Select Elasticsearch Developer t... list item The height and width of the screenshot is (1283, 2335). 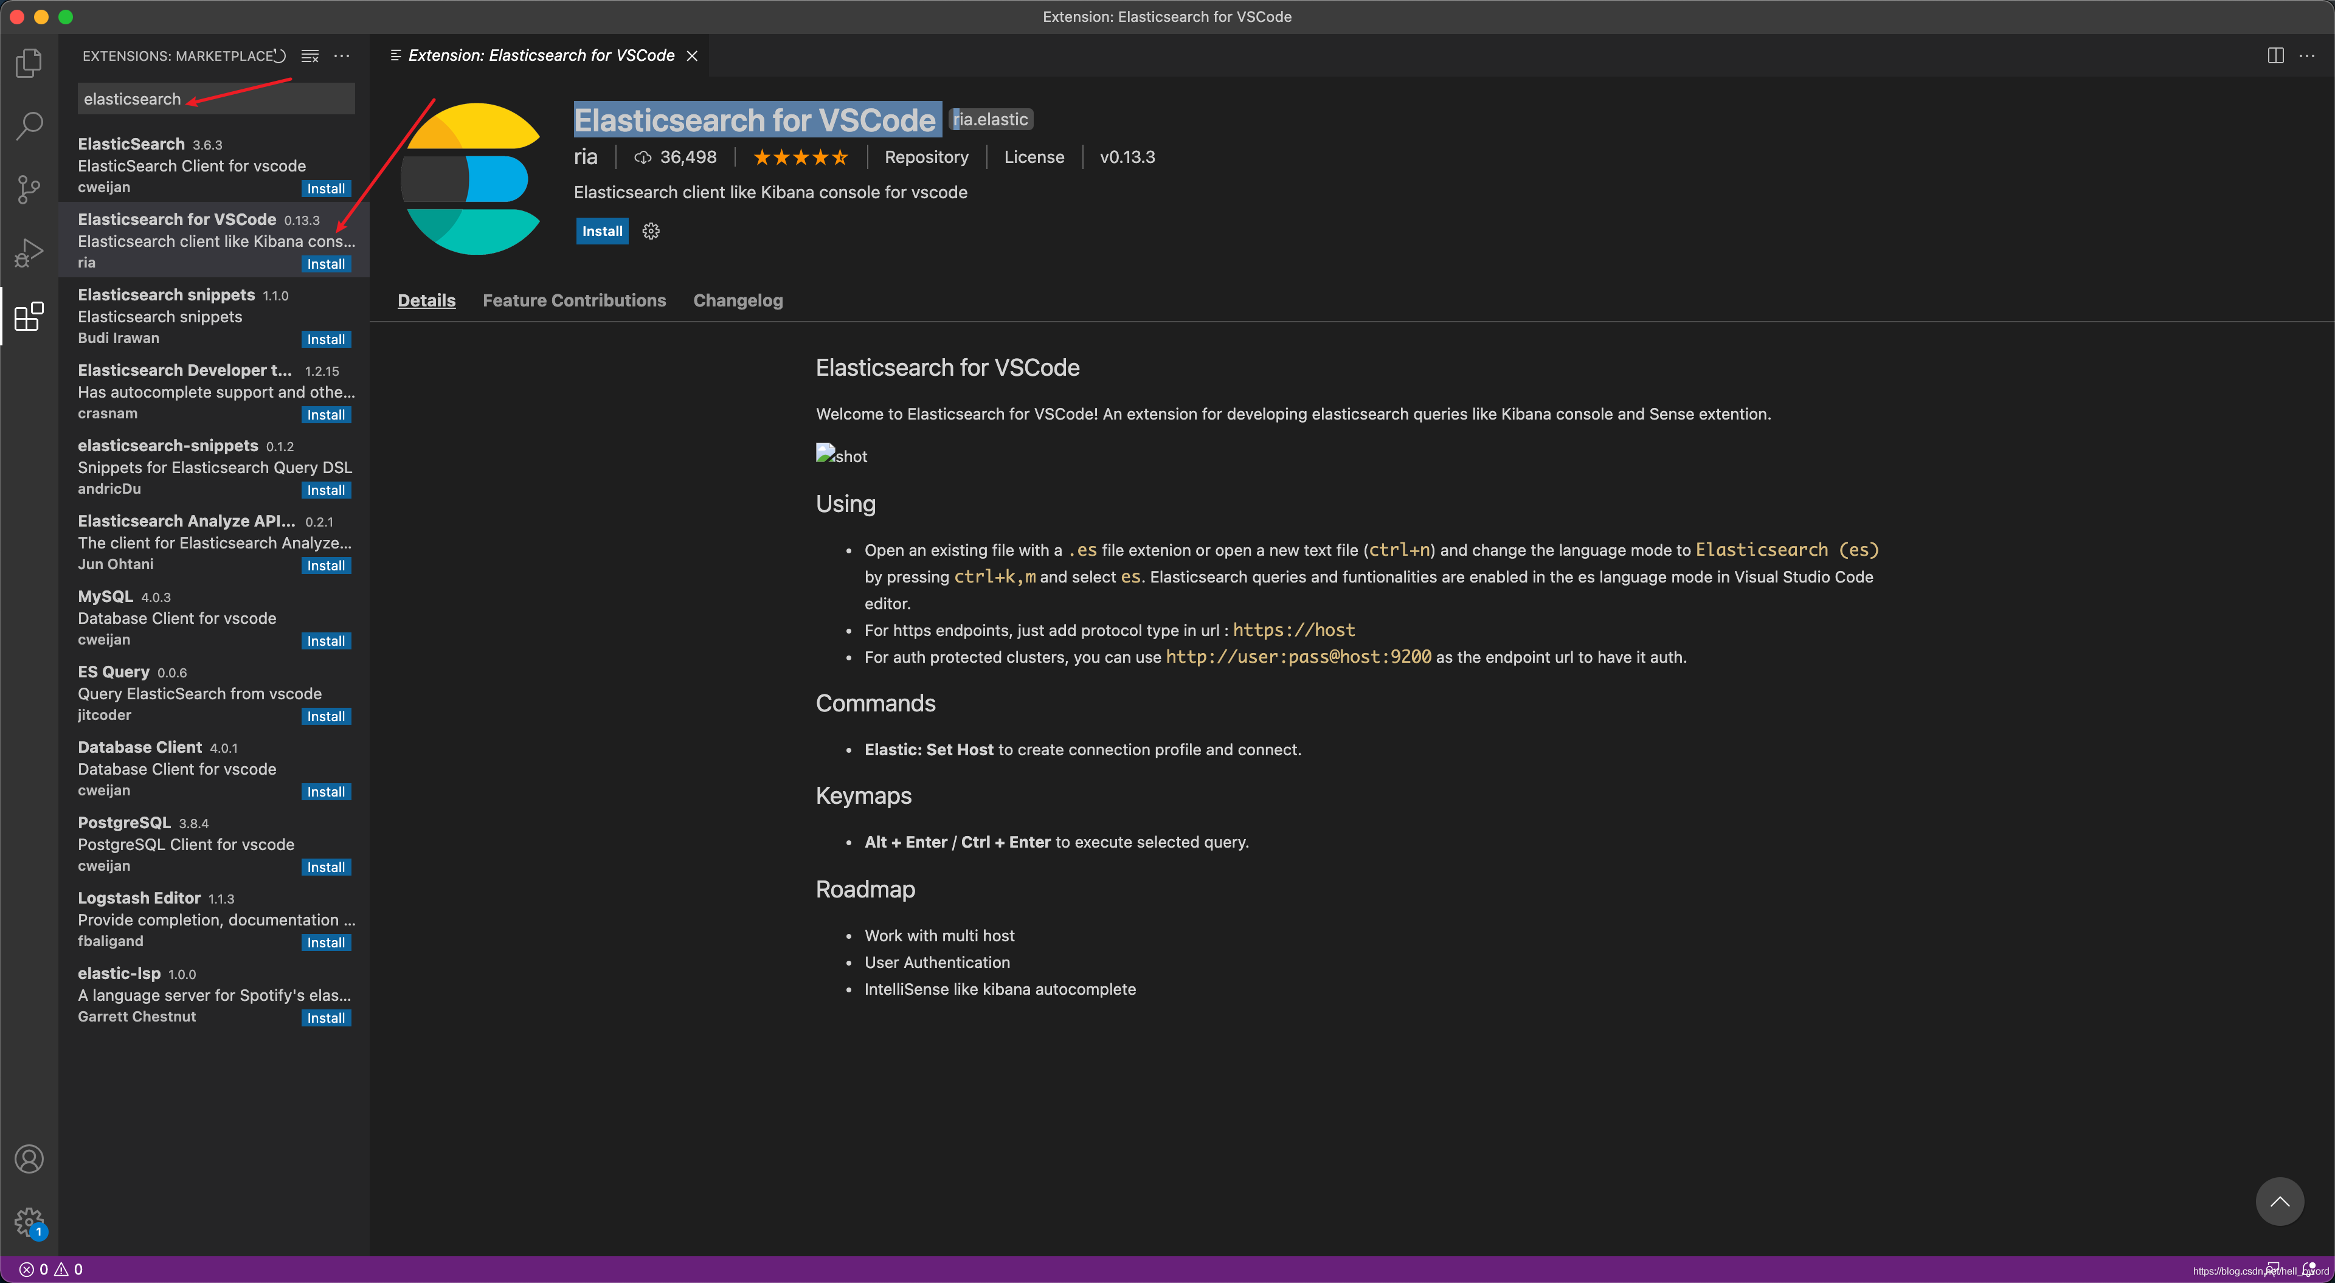[x=215, y=391]
